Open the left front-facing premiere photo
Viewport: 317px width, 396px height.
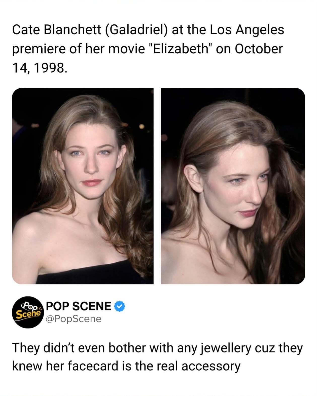[x=83, y=186]
